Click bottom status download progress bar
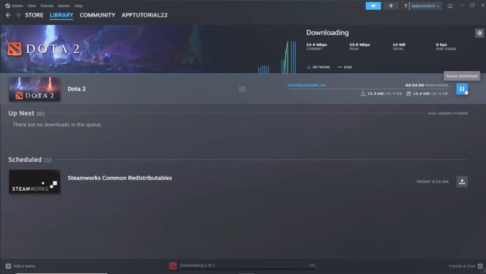The height and width of the screenshot is (274, 486). click(248, 269)
